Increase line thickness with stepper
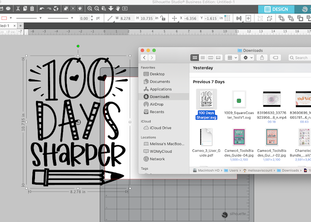 coord(92,16)
